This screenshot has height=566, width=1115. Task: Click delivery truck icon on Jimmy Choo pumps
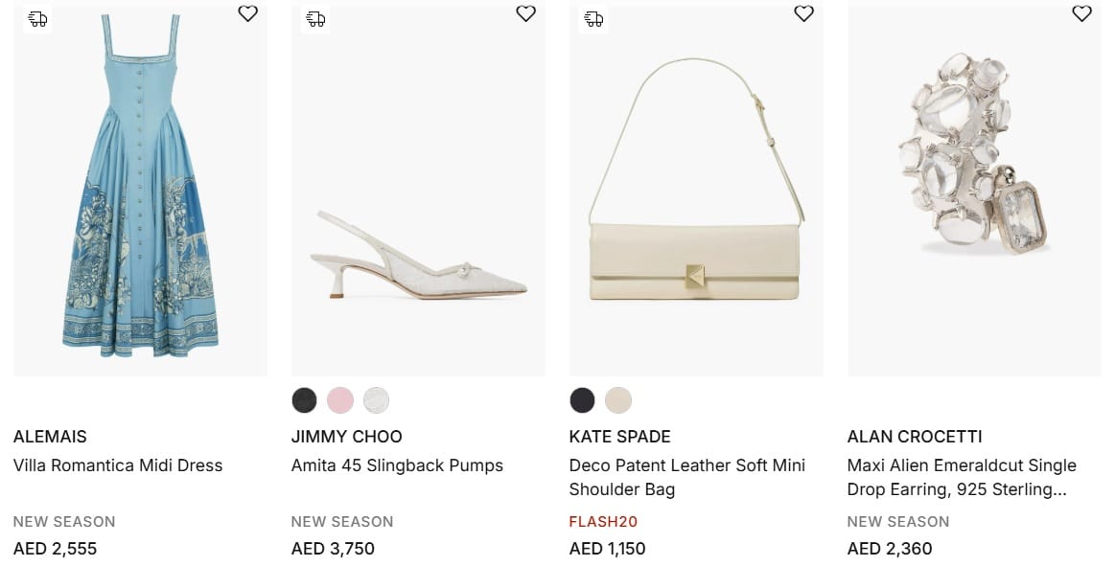[x=315, y=18]
